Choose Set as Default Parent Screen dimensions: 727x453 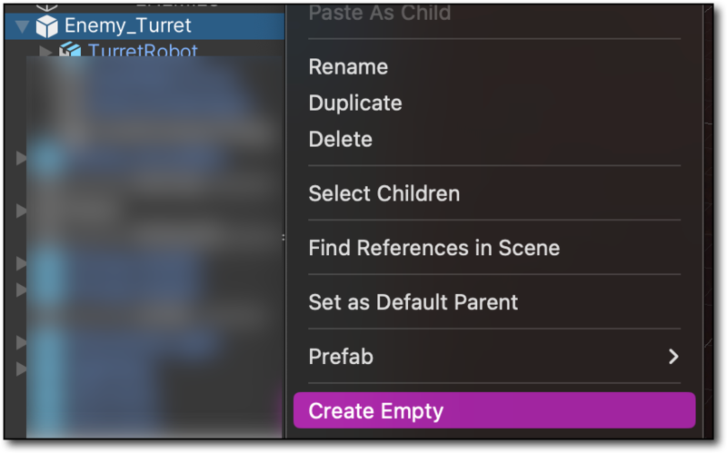pyautogui.click(x=413, y=302)
